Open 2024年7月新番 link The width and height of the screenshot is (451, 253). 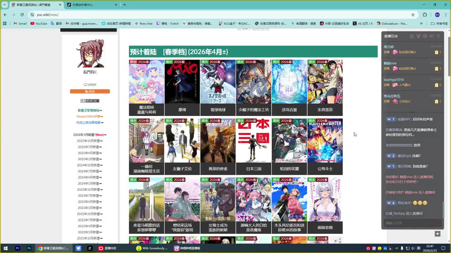tap(90, 171)
